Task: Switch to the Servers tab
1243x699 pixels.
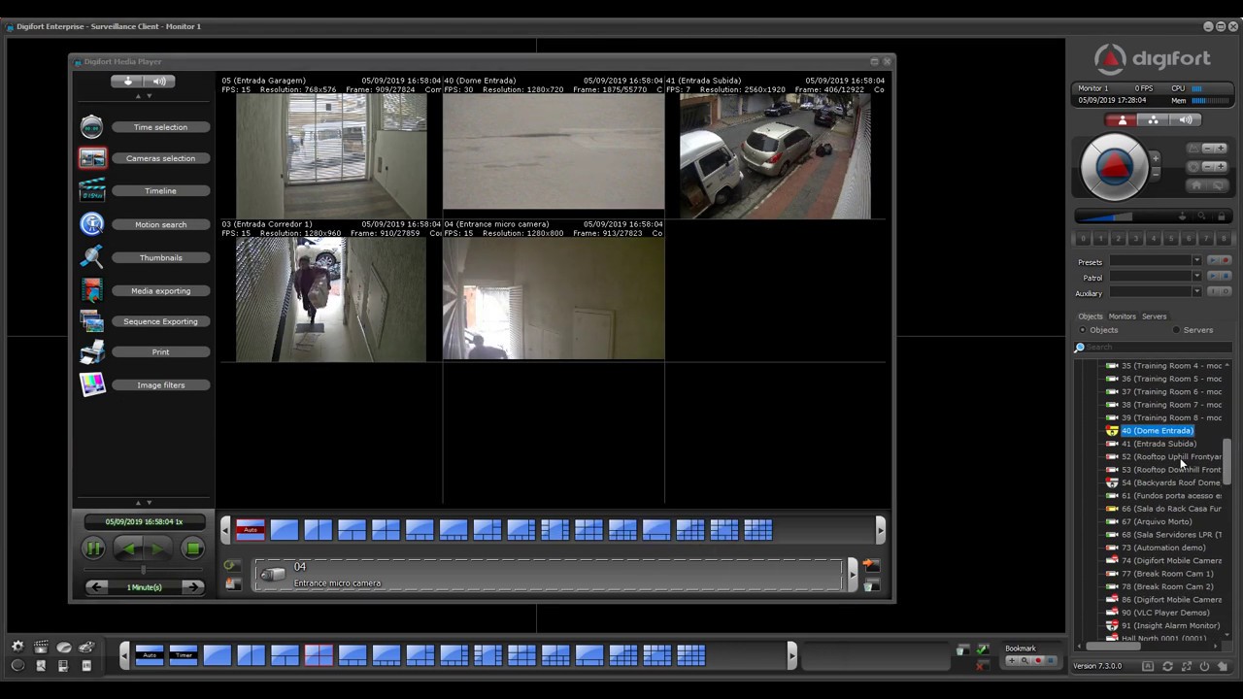Action: tap(1154, 316)
